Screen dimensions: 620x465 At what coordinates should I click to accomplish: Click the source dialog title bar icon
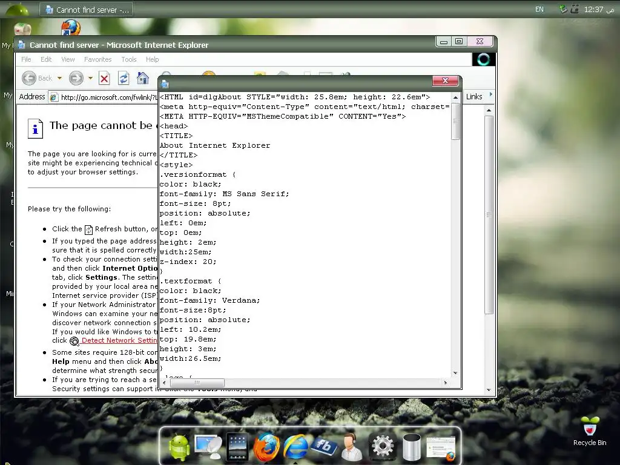pos(165,84)
